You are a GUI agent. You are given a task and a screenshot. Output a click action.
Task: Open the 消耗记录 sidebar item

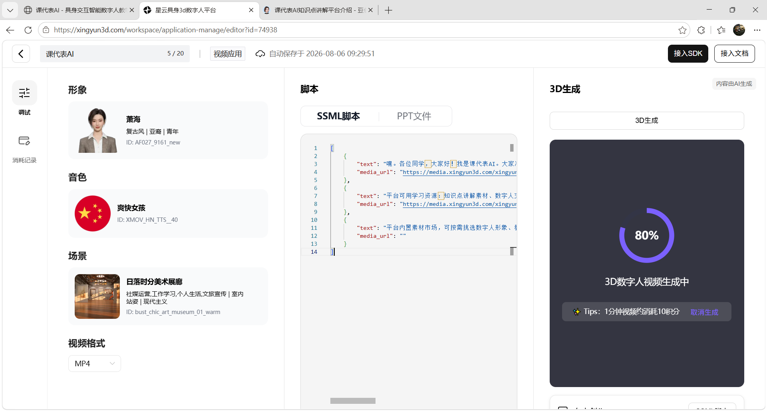[24, 149]
